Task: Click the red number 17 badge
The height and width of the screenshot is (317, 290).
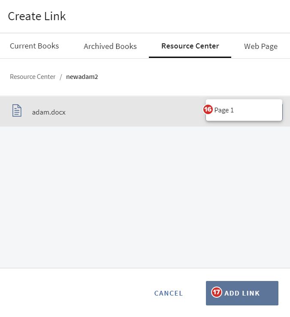Action: click(217, 293)
